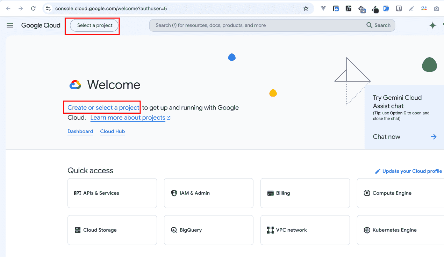Click the chip icon on the Compute Engine card
444x257 pixels.
click(367, 193)
